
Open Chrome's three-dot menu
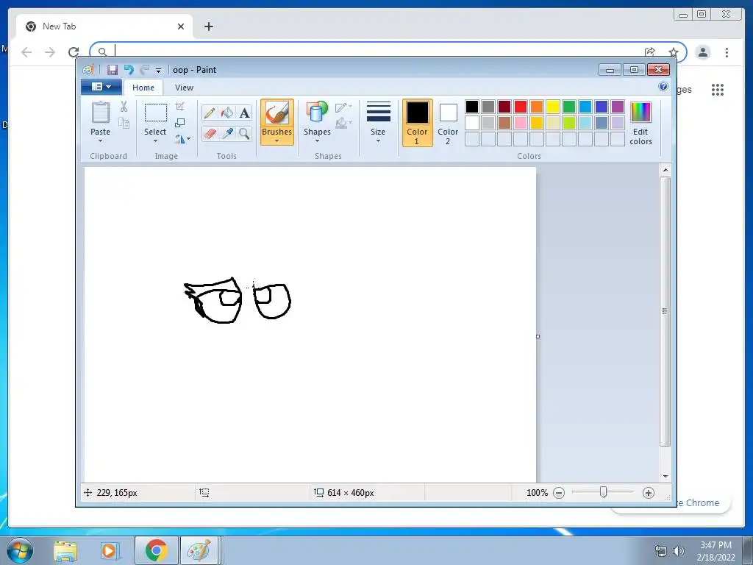tap(727, 52)
